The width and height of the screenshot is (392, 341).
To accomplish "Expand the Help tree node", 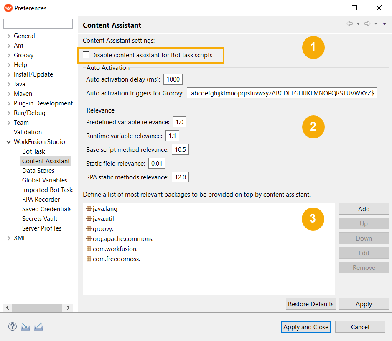I will (9, 65).
